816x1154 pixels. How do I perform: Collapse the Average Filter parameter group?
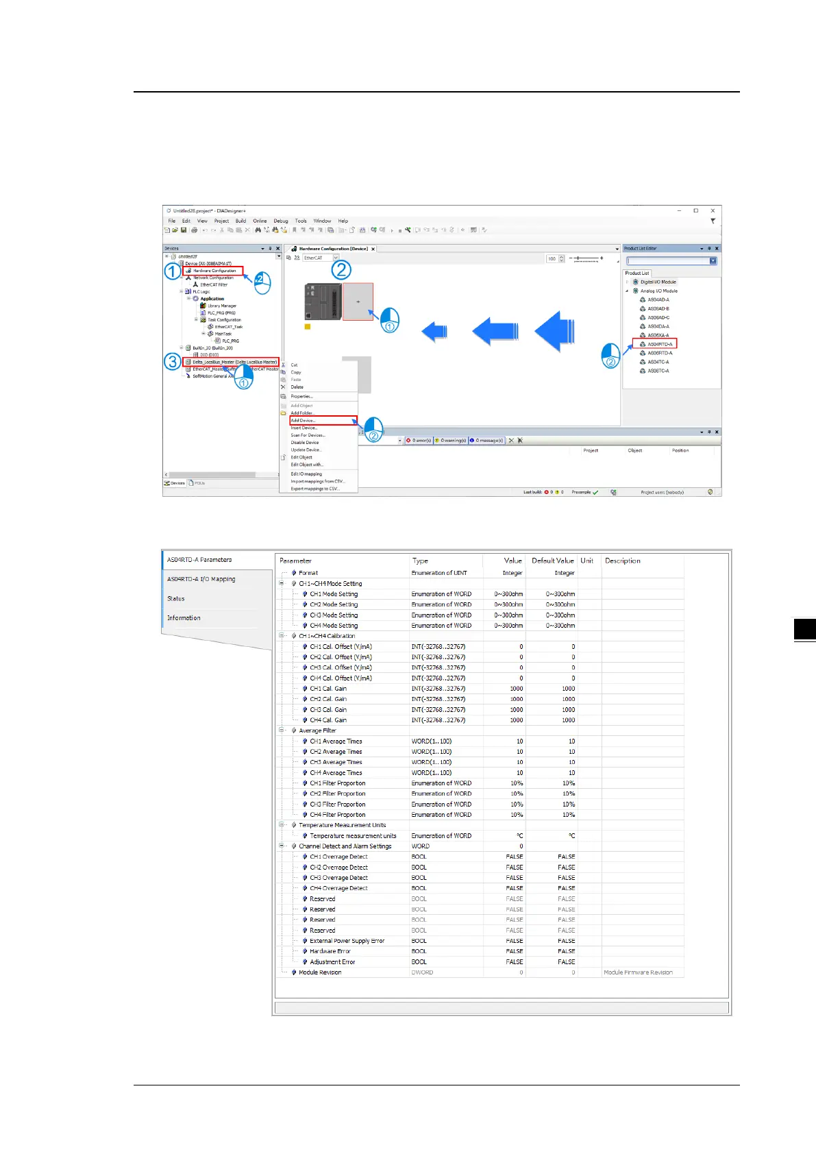coord(282,731)
